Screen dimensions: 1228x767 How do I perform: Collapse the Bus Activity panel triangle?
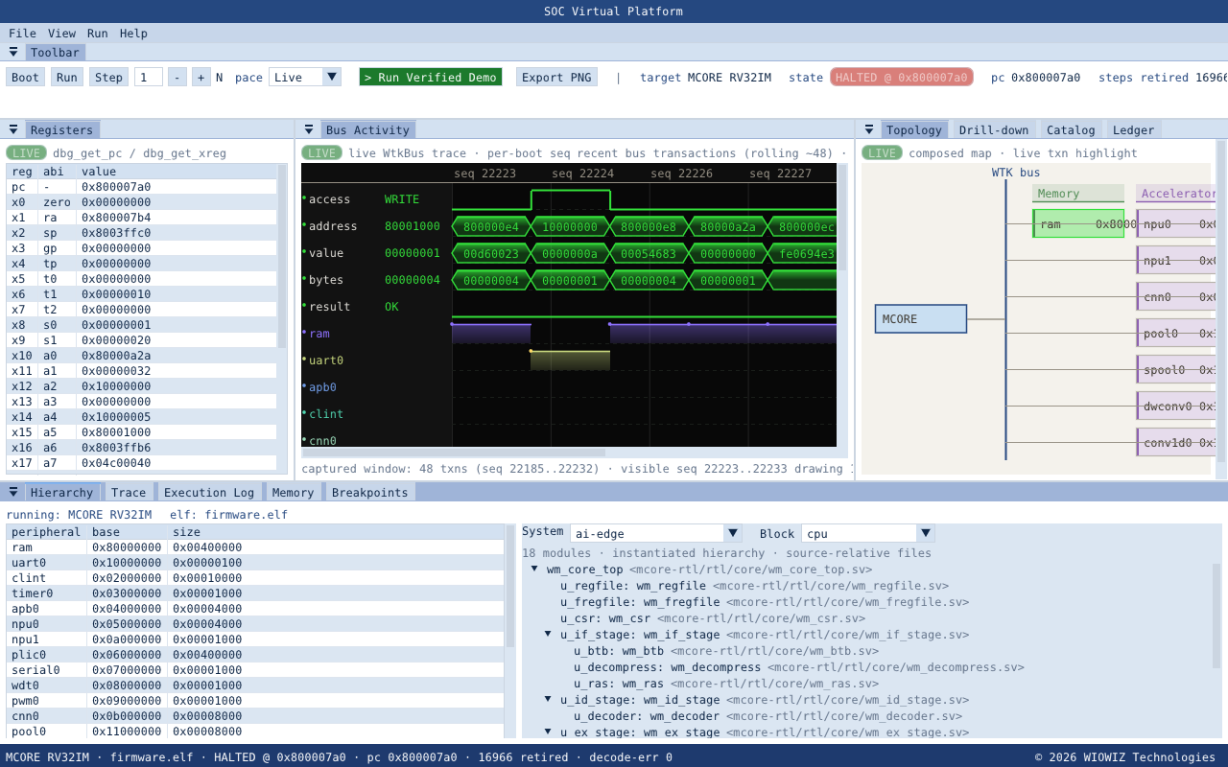(x=309, y=129)
